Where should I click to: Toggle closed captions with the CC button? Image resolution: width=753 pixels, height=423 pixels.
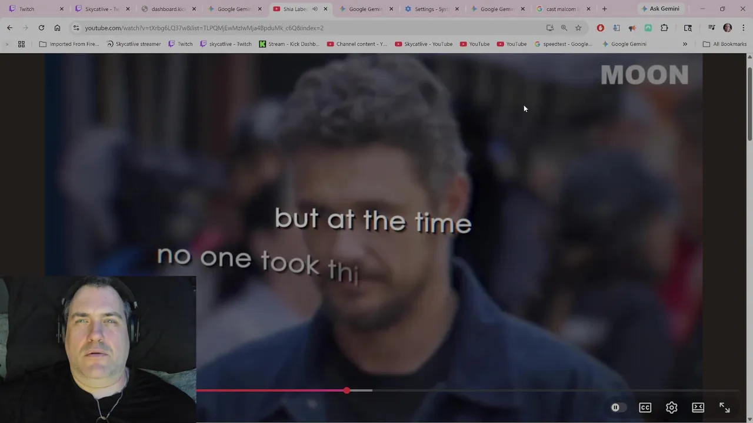point(645,407)
